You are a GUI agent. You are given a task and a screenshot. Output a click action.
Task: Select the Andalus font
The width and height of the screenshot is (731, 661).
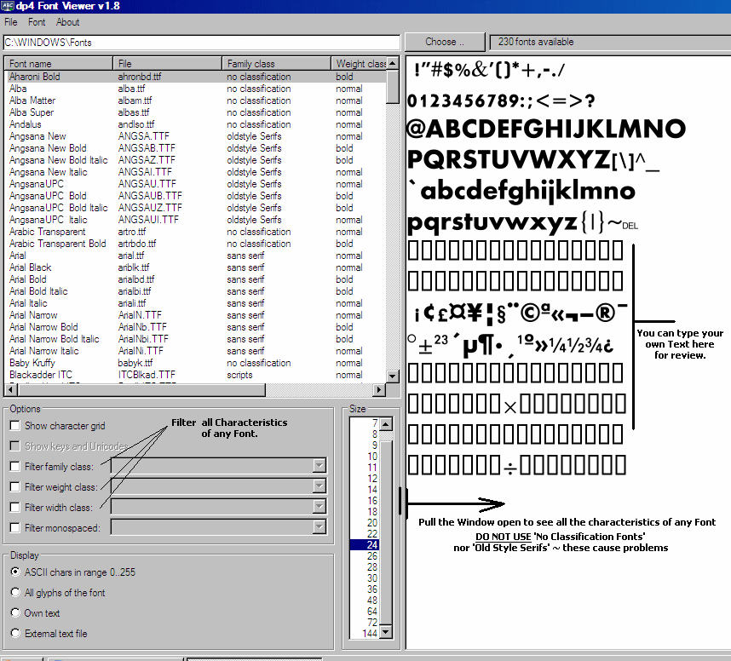tap(26, 124)
